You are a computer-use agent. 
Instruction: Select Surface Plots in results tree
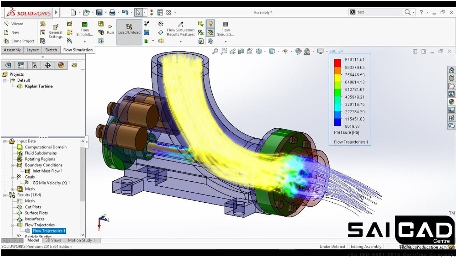click(36, 213)
